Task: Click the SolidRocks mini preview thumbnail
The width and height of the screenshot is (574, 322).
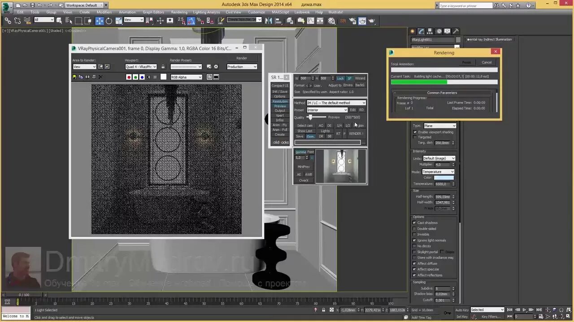Action: click(x=341, y=166)
